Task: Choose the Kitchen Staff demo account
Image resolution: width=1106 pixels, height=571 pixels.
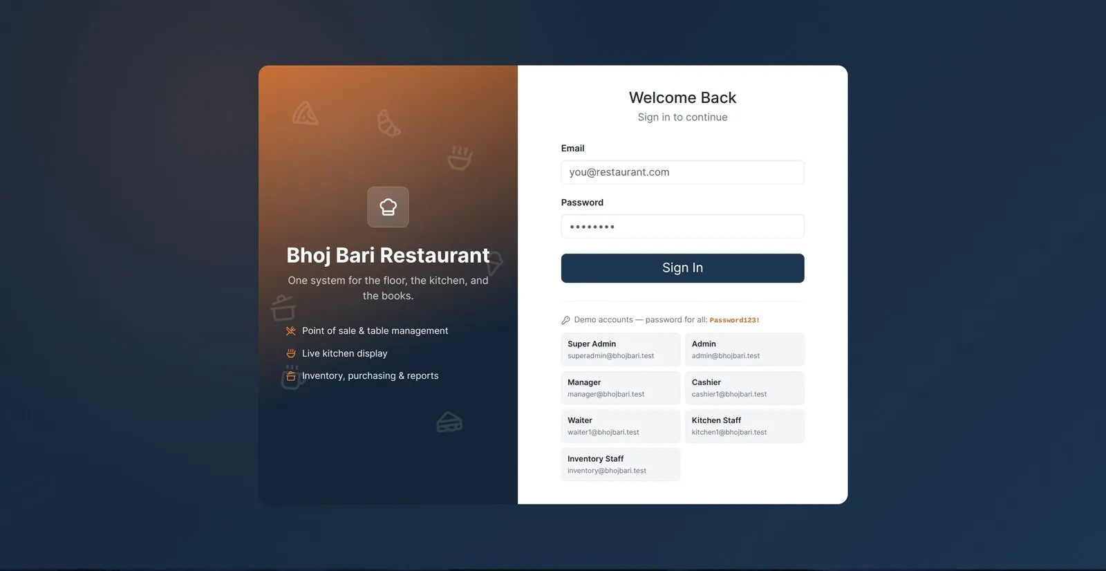Action: coord(744,426)
